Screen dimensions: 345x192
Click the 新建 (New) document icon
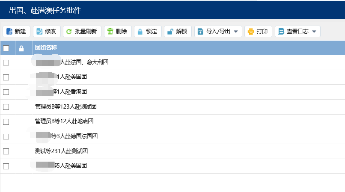click(9, 31)
